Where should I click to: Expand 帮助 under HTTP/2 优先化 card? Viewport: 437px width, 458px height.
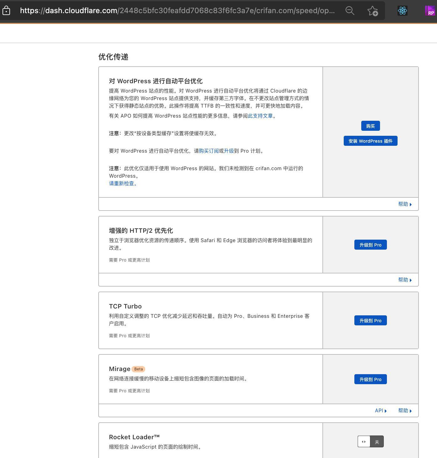(405, 280)
